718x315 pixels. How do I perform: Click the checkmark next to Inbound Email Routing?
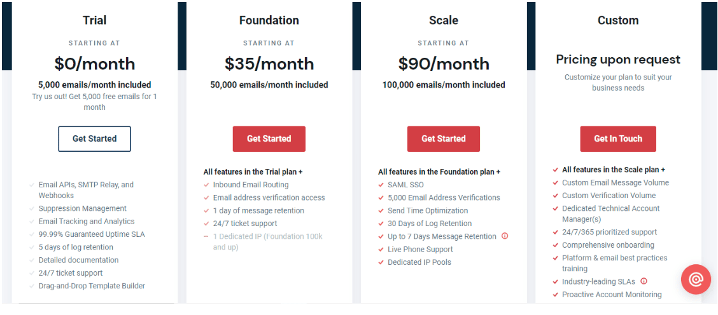pyautogui.click(x=206, y=185)
